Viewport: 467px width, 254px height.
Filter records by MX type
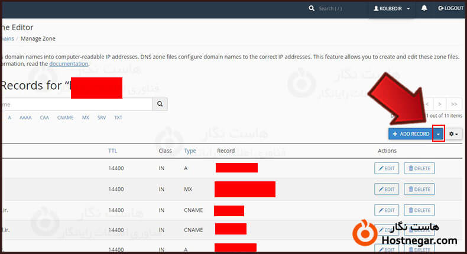pos(86,118)
